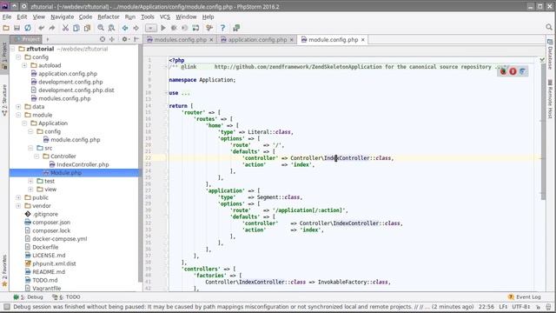The image size is (556, 313).
Task: Click the Redo toolbar arrow
Action: [x=52, y=28]
